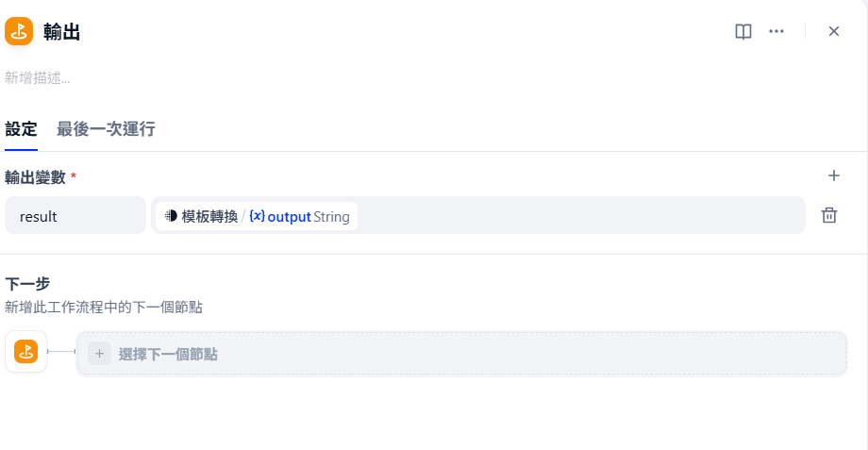The width and height of the screenshot is (868, 450).
Task: Click the 新增描述 description field
Action: (38, 78)
